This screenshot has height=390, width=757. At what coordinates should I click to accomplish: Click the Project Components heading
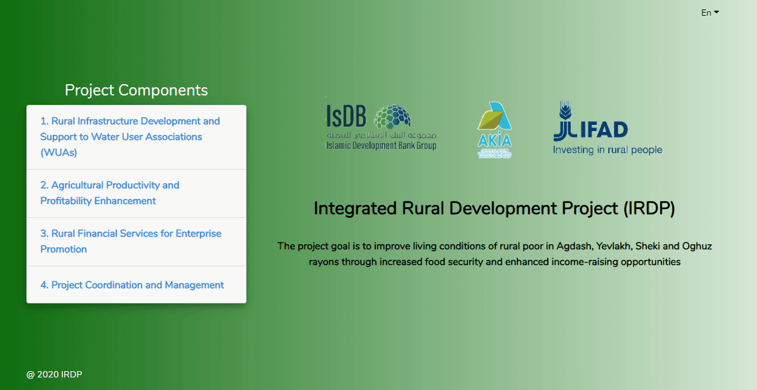point(136,90)
